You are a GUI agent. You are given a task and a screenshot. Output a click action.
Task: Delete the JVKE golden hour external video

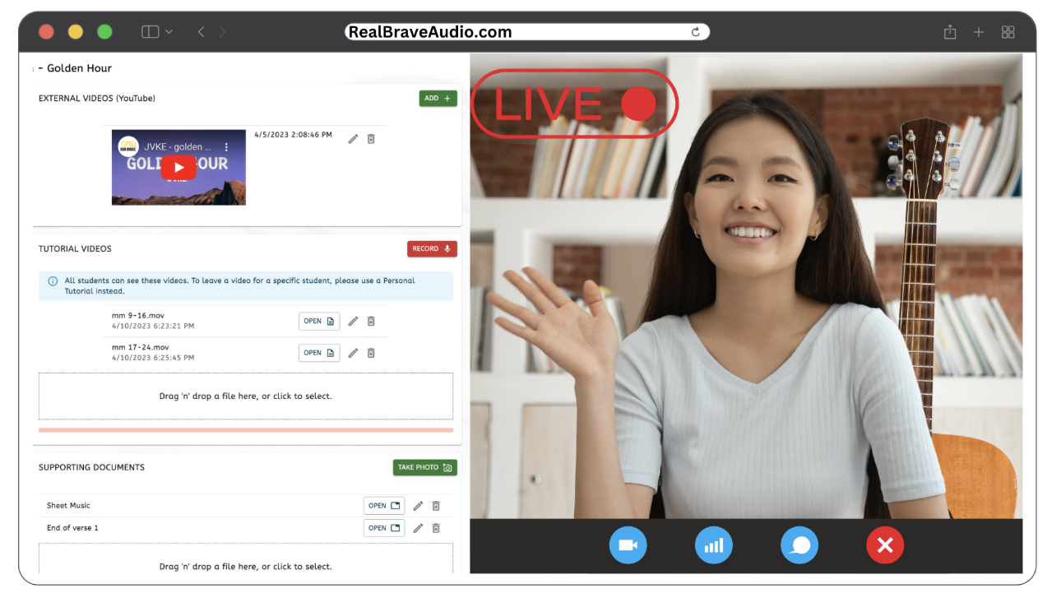[x=371, y=139]
